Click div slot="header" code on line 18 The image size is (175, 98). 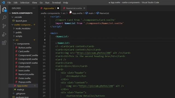click(74, 73)
